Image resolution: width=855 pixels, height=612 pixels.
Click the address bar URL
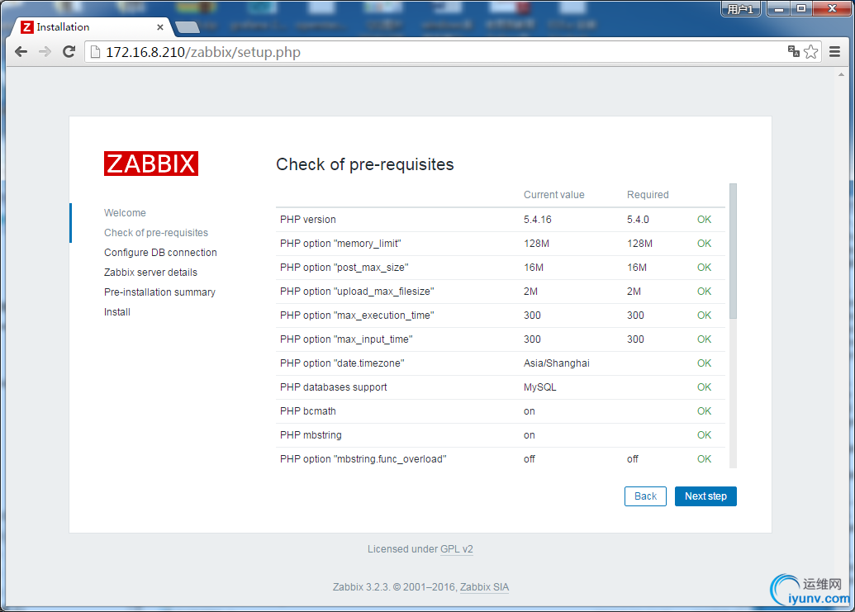click(203, 52)
